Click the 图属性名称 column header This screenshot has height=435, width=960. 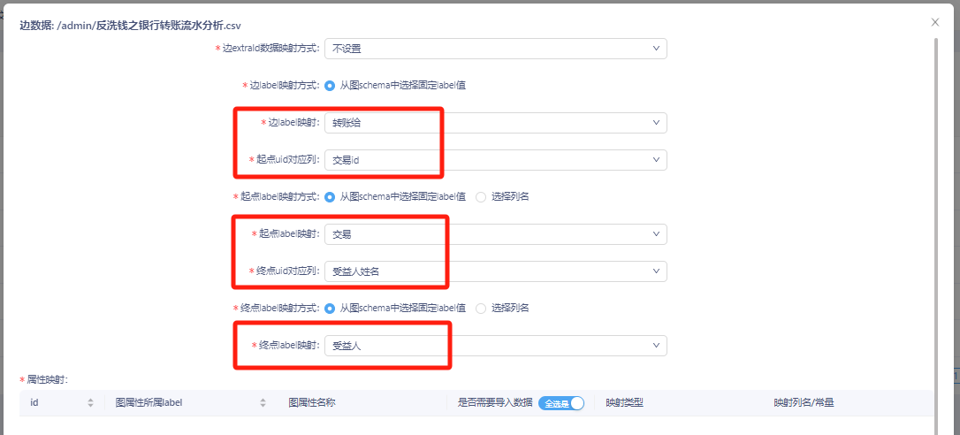click(311, 403)
